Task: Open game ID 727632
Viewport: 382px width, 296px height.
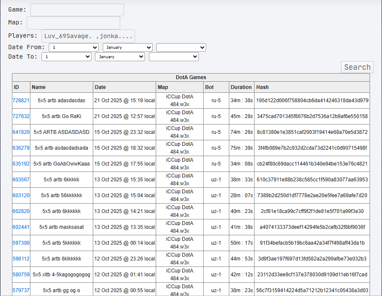Action: point(21,116)
